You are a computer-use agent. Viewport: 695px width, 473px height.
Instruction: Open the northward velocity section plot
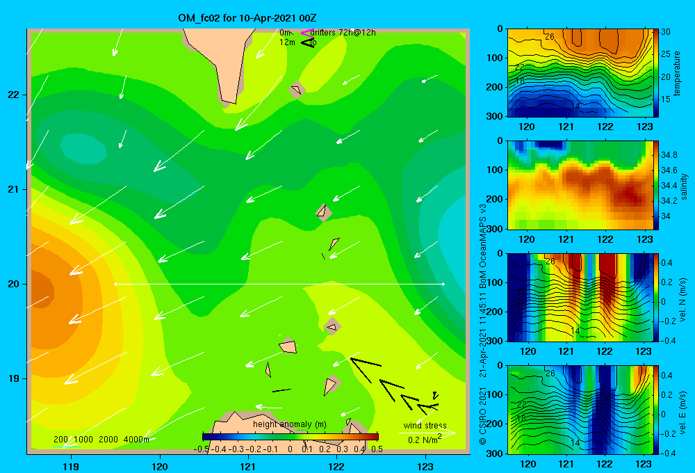[580, 298]
